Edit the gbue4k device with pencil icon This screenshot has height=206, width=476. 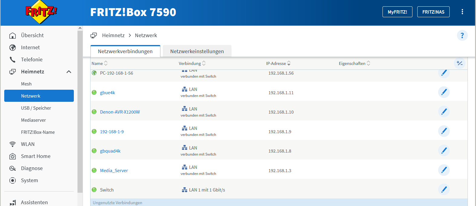(444, 92)
